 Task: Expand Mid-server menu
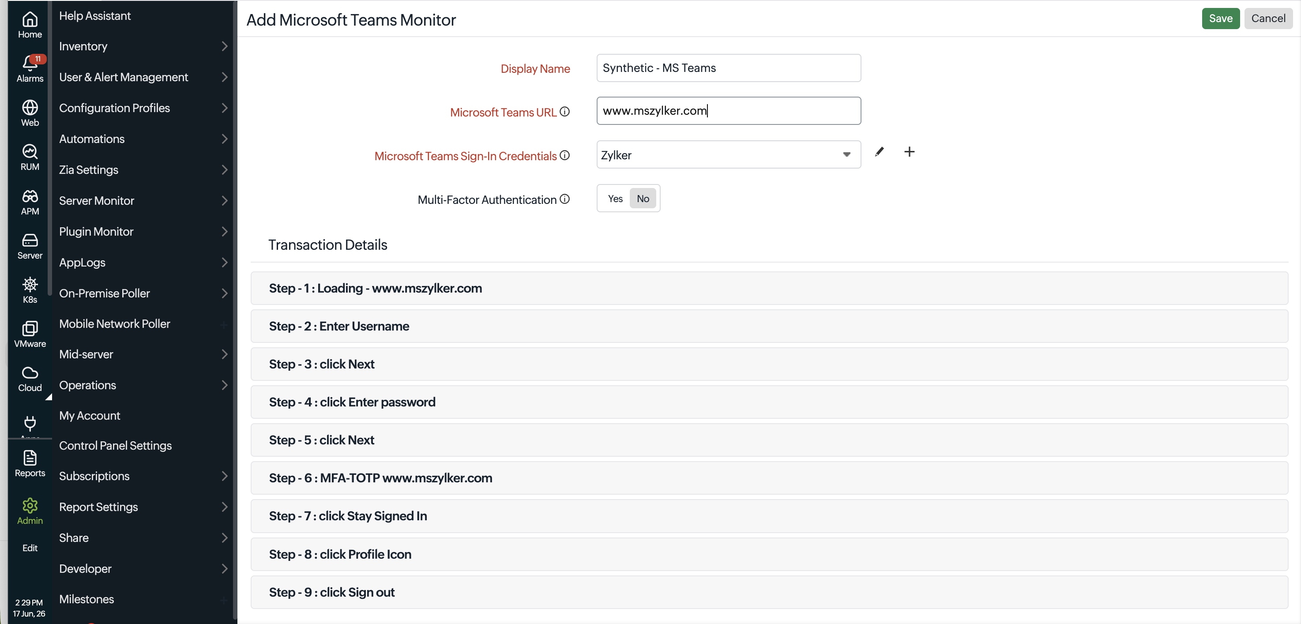[143, 354]
